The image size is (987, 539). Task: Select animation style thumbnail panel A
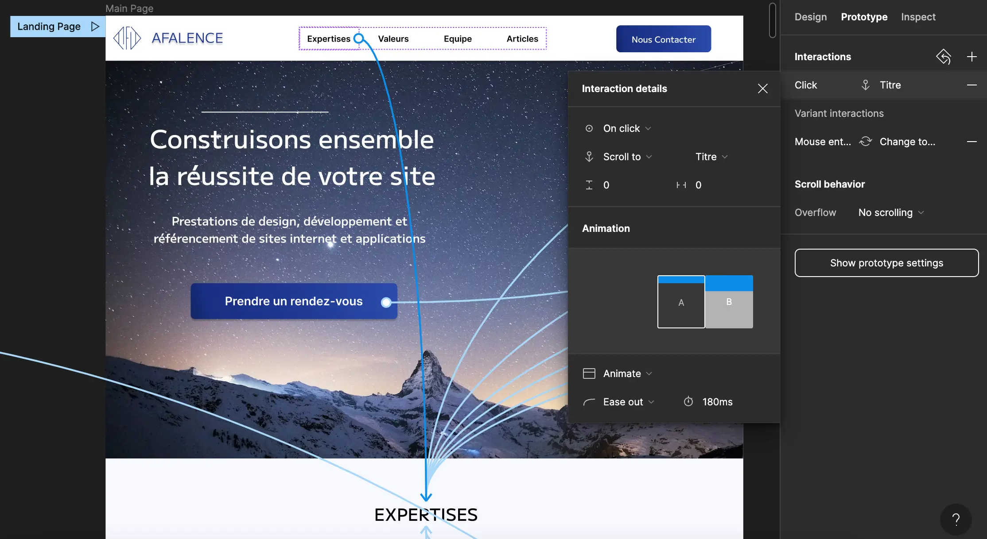[681, 301]
